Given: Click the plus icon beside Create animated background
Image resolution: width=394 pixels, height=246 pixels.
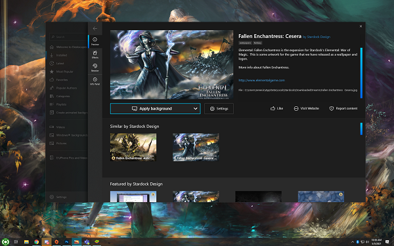Looking at the screenshot, I should [x=52, y=112].
